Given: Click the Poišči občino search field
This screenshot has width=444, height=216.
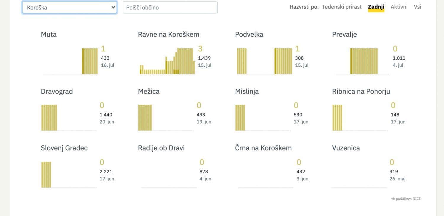Looking at the screenshot, I should click(170, 7).
